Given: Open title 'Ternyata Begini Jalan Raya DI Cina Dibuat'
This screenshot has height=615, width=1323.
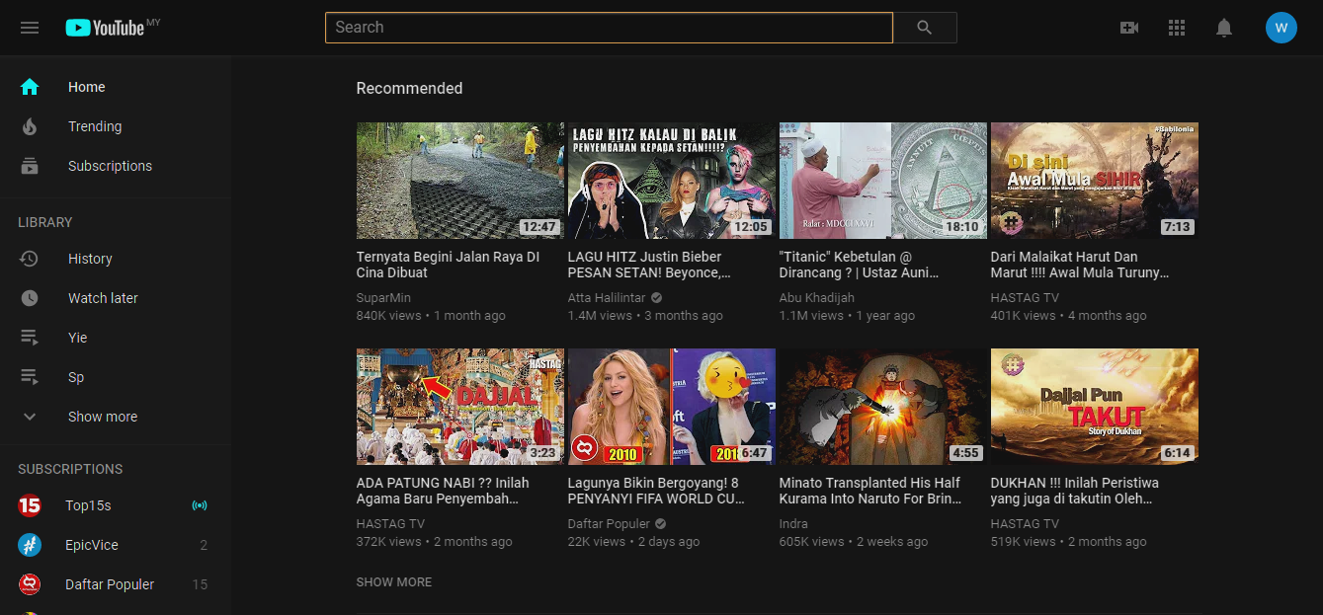Looking at the screenshot, I should [449, 265].
